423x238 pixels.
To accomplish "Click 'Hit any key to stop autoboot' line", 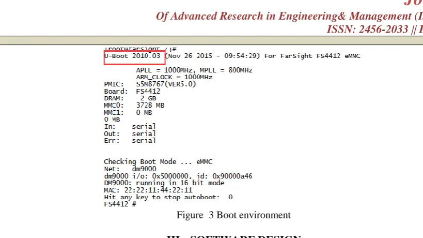I will click(x=168, y=197).
